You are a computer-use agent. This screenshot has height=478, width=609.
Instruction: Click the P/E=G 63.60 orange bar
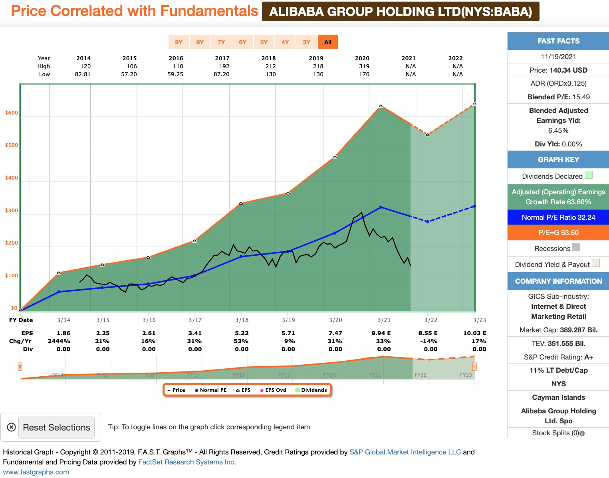[x=558, y=233]
